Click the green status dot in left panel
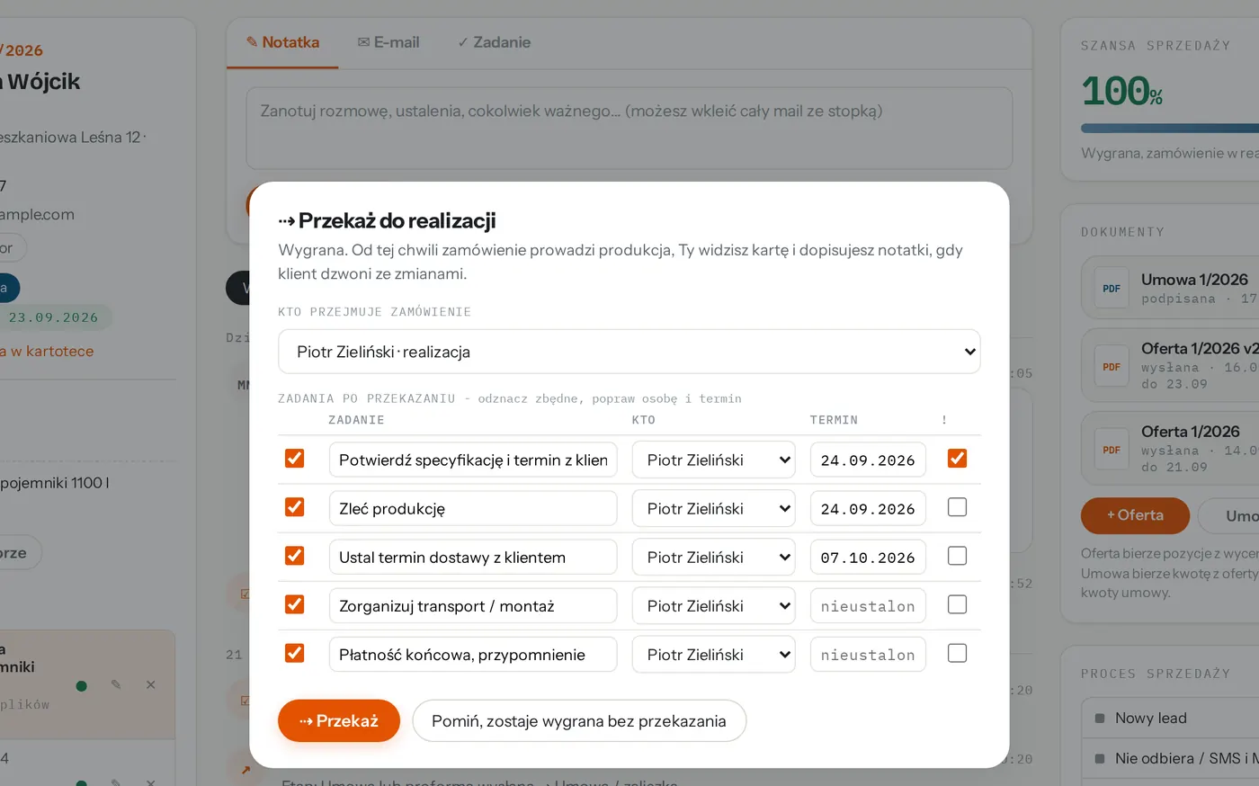 click(82, 686)
